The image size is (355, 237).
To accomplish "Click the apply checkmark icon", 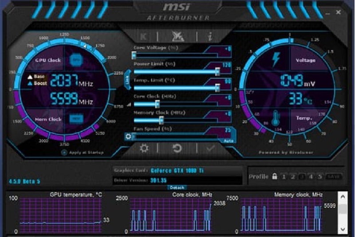I will coord(210,148).
